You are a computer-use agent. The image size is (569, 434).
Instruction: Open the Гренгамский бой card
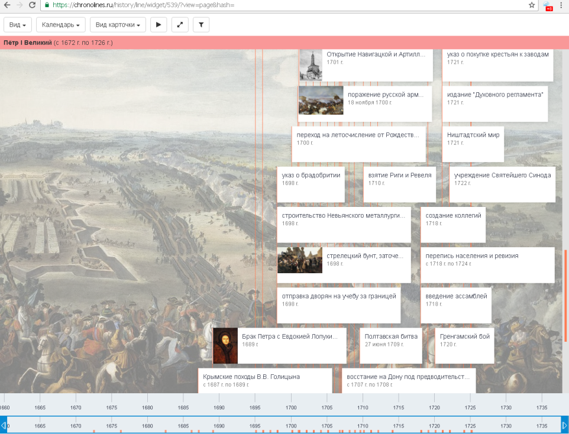tap(464, 345)
